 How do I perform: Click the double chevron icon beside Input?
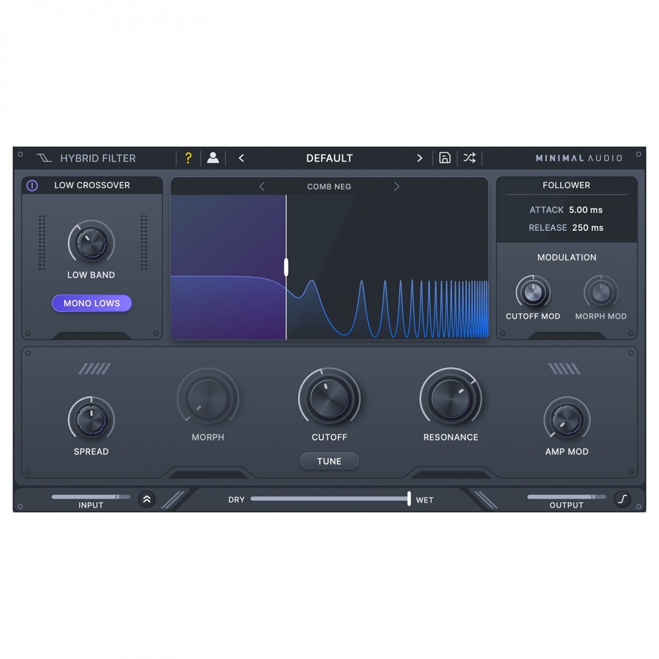tap(147, 499)
